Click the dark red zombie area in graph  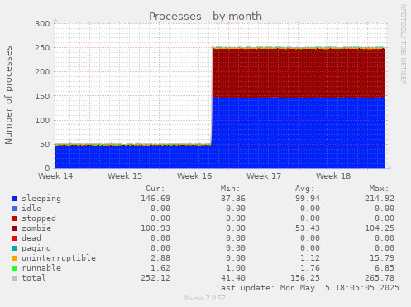tap(299, 73)
